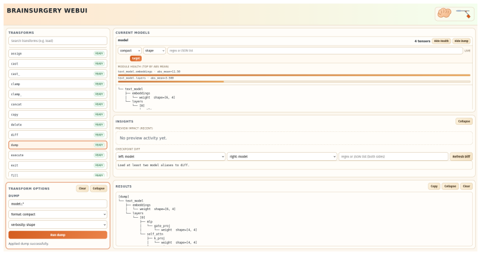The width and height of the screenshot is (481, 255).
Task: Click embeddings node in Current Models tree
Action: (x=141, y=93)
